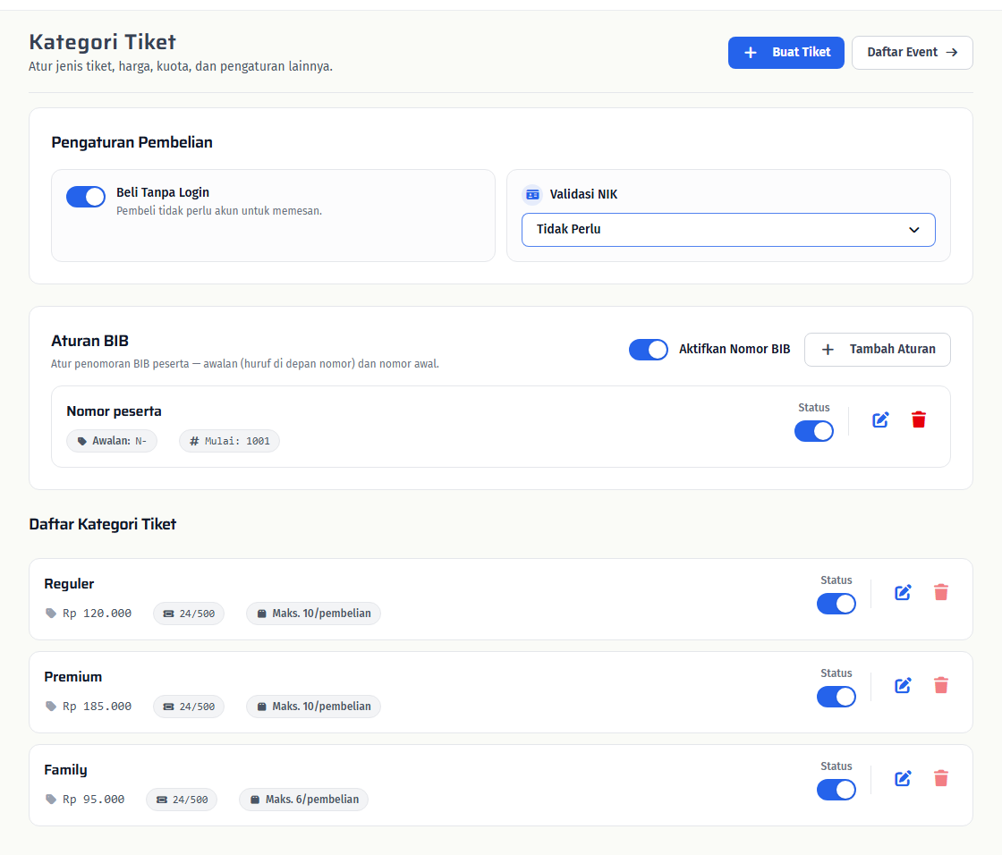1002x855 pixels.
Task: Click the 24/500 quota badge on Reguler
Action: coord(189,614)
